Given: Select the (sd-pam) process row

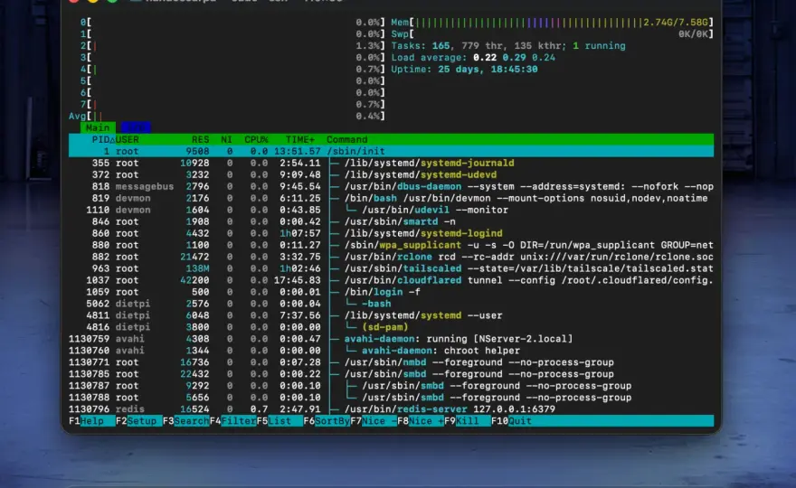Looking at the screenshot, I should coord(391,327).
